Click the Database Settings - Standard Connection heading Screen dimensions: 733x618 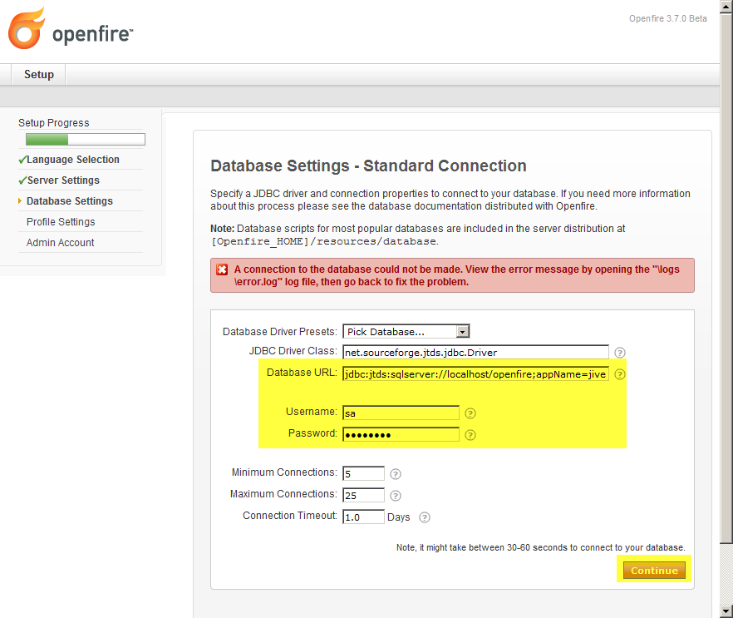coord(368,166)
